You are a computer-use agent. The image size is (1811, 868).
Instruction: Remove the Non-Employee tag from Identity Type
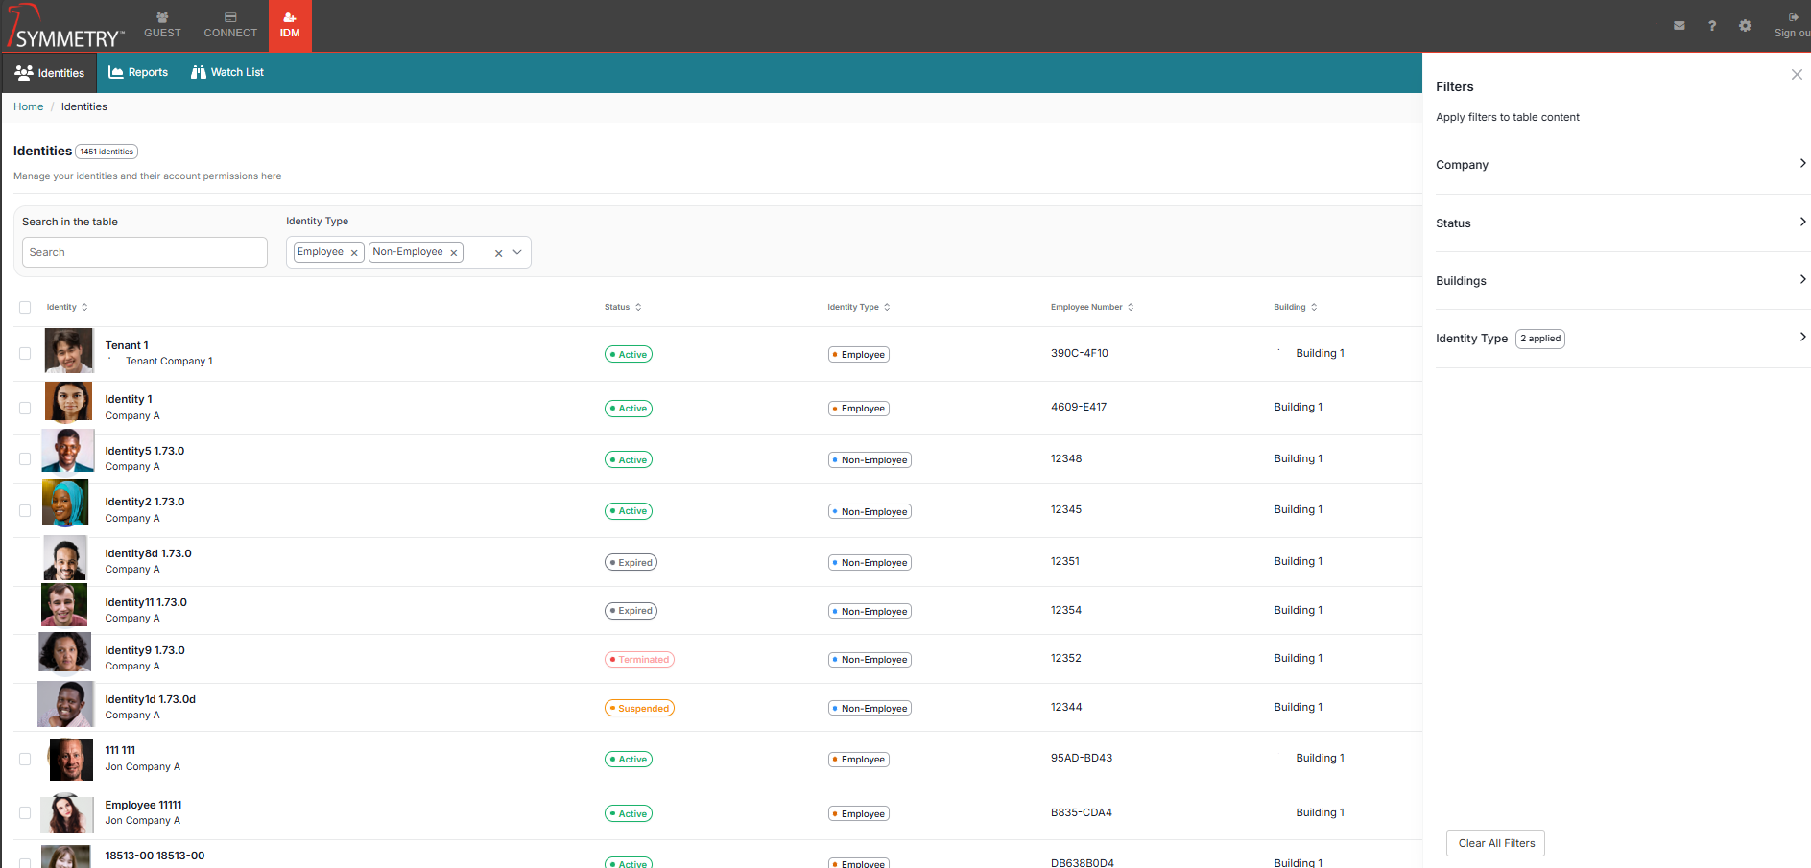(454, 253)
